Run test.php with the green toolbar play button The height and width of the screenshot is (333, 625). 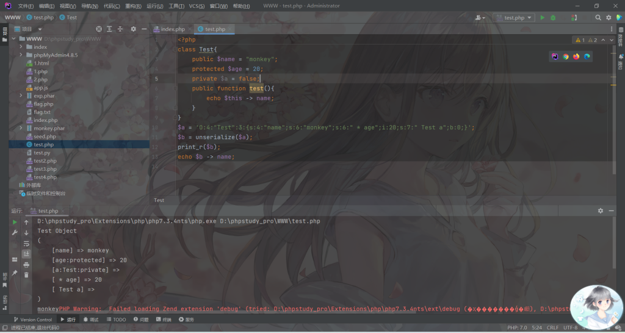[542, 18]
